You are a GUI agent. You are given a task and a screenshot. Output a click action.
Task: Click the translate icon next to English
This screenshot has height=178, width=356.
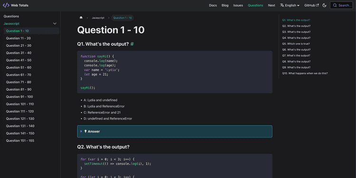[x=282, y=5]
